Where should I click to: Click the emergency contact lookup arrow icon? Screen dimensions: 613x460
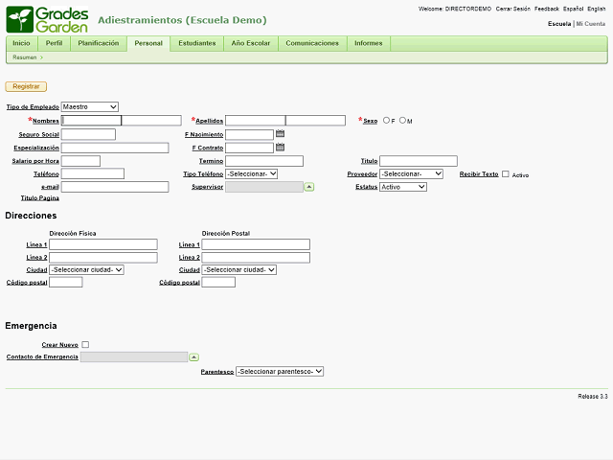click(x=193, y=357)
